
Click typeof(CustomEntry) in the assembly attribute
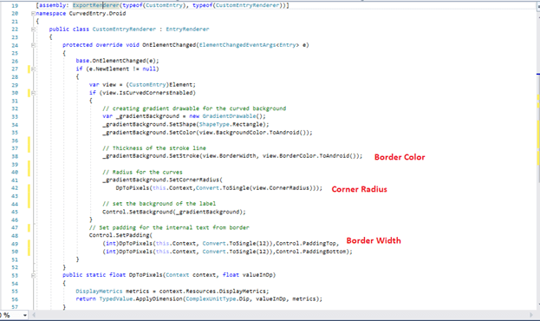coord(154,5)
